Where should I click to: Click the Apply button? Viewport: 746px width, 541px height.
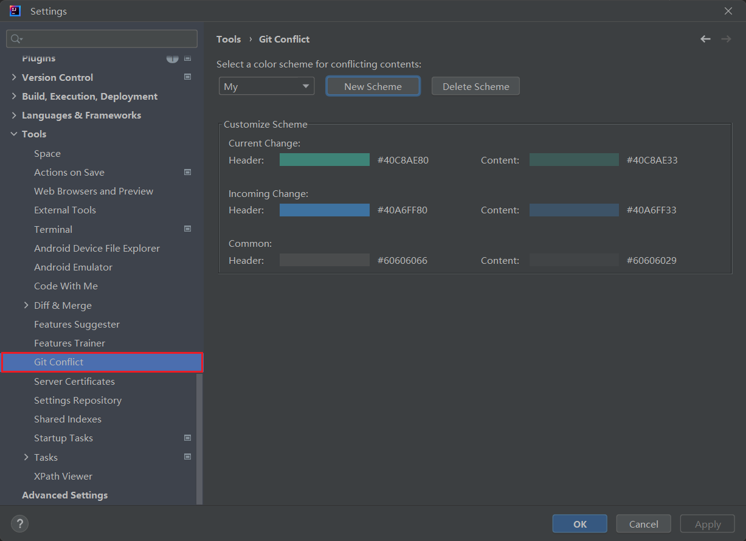(708, 524)
